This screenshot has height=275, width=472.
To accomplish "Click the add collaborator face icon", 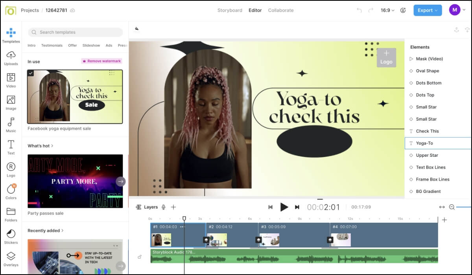I will pyautogui.click(x=403, y=10).
